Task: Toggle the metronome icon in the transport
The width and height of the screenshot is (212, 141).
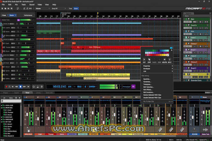Action: 38,87
